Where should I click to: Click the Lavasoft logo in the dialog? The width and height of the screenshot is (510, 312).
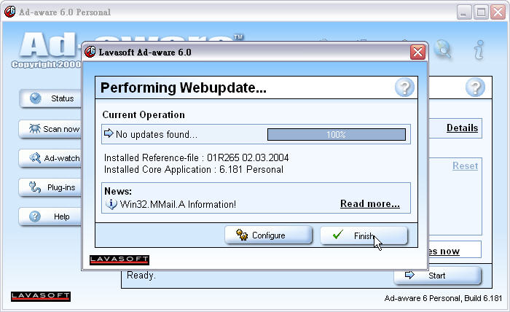[119, 260]
